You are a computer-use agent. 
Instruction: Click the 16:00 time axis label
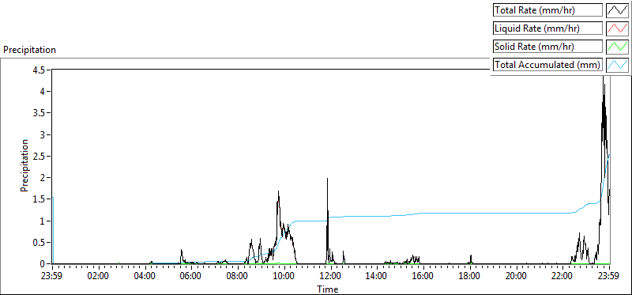tap(423, 277)
